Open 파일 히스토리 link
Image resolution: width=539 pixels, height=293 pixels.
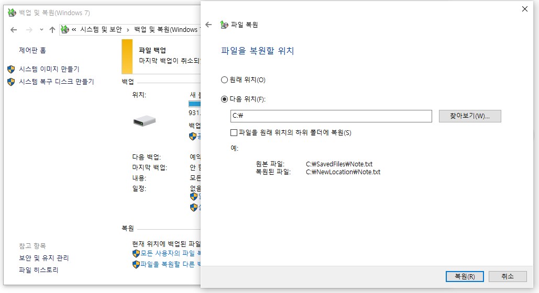click(39, 270)
